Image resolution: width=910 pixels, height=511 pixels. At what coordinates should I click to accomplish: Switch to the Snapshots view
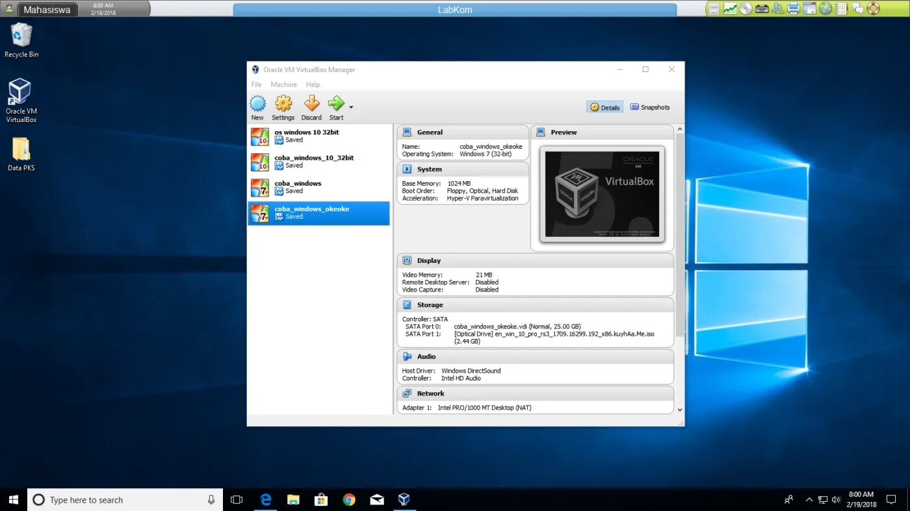649,107
